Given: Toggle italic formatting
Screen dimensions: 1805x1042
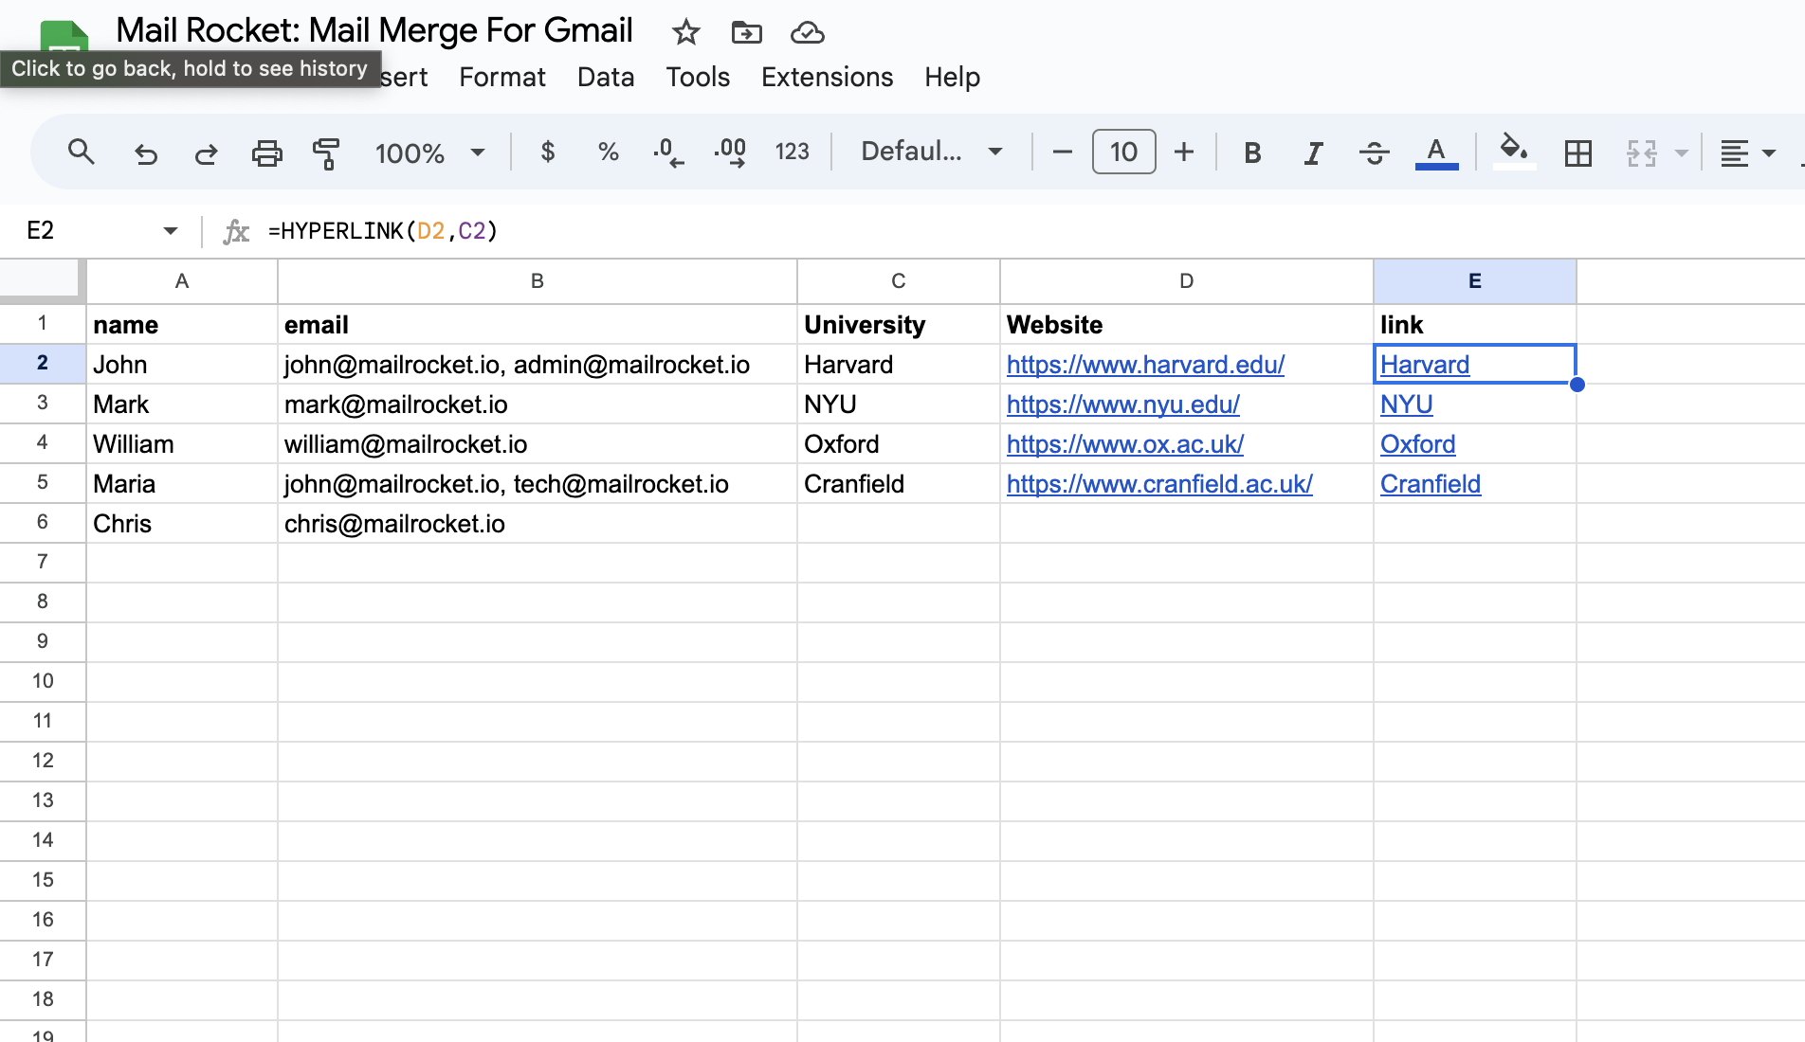Looking at the screenshot, I should coord(1313,153).
